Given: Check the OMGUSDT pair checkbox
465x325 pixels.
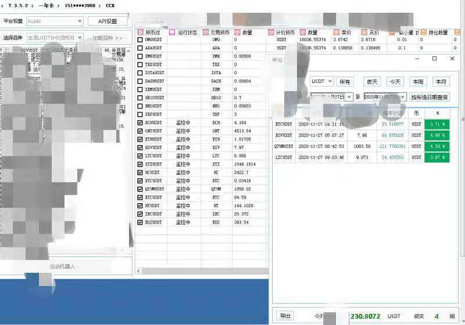Looking at the screenshot, I should pyautogui.click(x=140, y=39).
